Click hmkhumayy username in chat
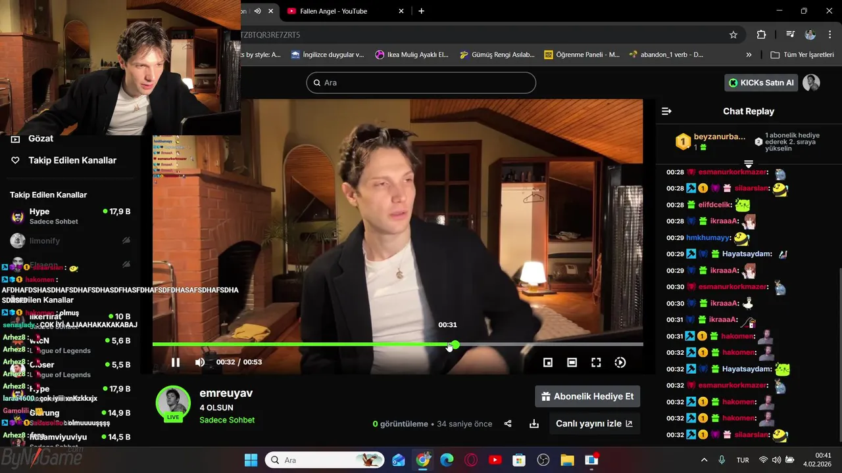 pyautogui.click(x=708, y=238)
